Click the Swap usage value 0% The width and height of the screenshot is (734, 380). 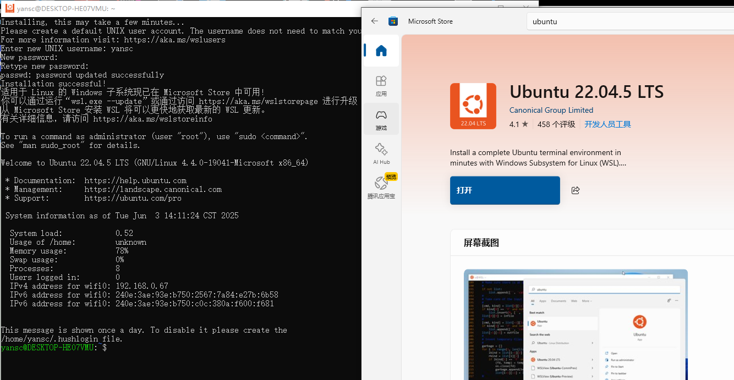[120, 260]
